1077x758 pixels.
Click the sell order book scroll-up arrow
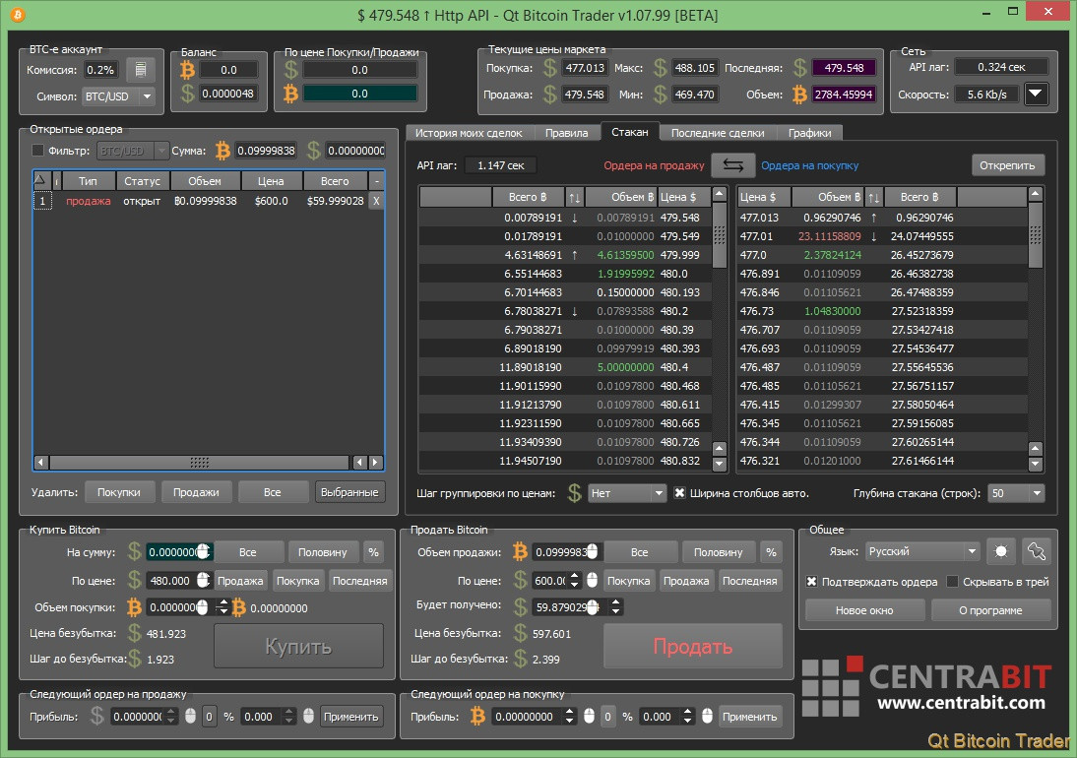pyautogui.click(x=719, y=194)
